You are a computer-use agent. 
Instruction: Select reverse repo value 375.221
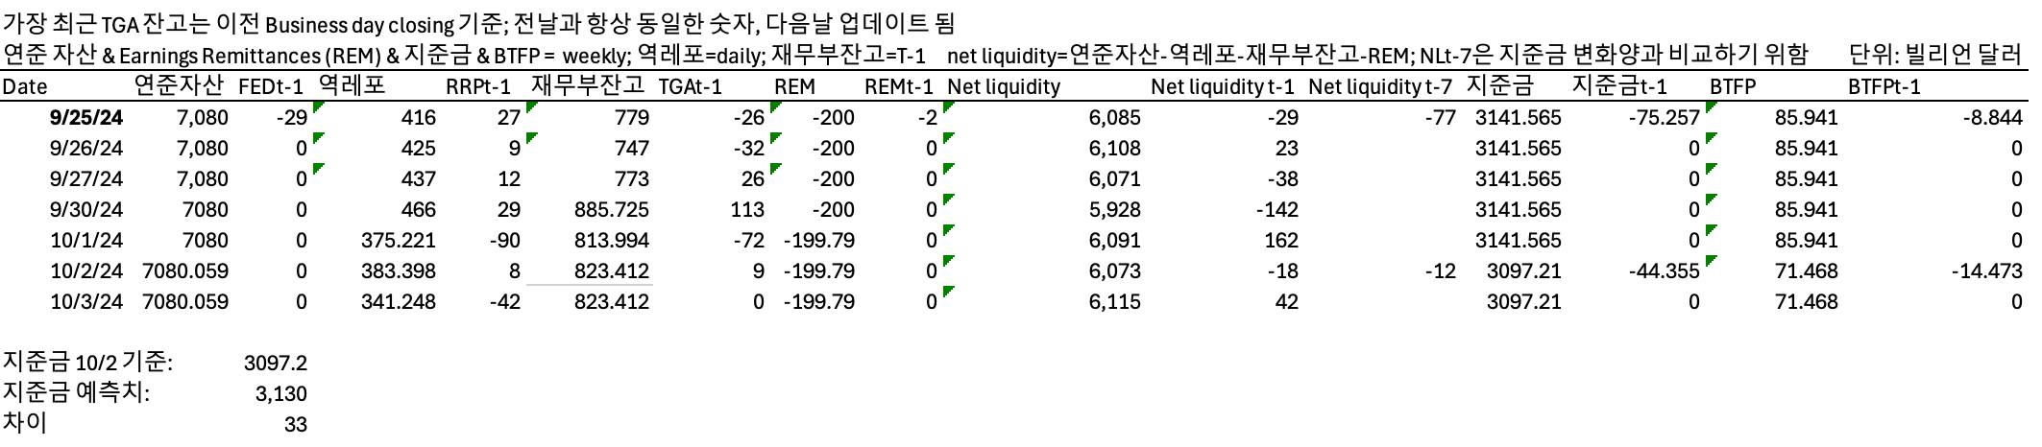pos(399,241)
